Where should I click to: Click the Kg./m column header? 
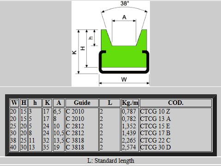tap(130, 103)
